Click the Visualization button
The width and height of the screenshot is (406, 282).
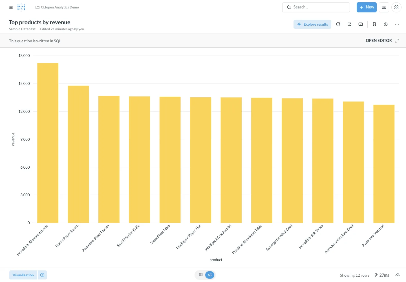pyautogui.click(x=23, y=275)
